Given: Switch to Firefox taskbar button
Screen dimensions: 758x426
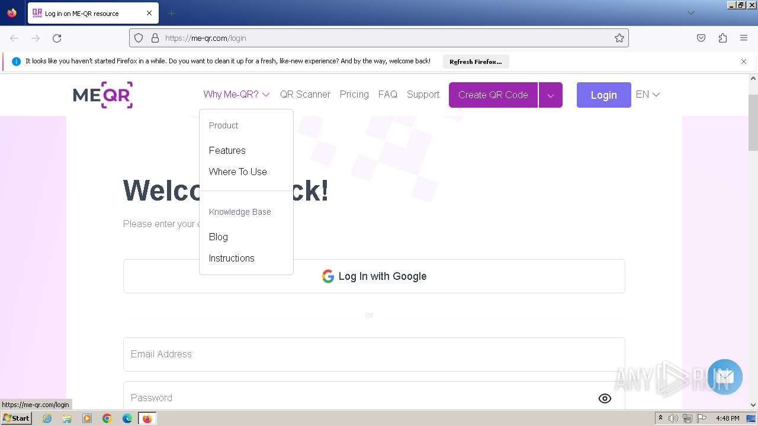Looking at the screenshot, I should tap(147, 418).
